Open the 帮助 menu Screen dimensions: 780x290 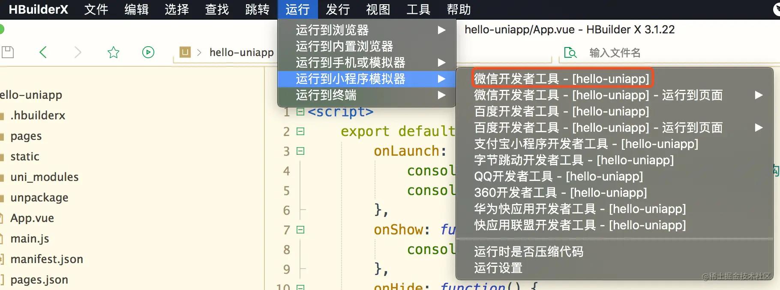[459, 9]
